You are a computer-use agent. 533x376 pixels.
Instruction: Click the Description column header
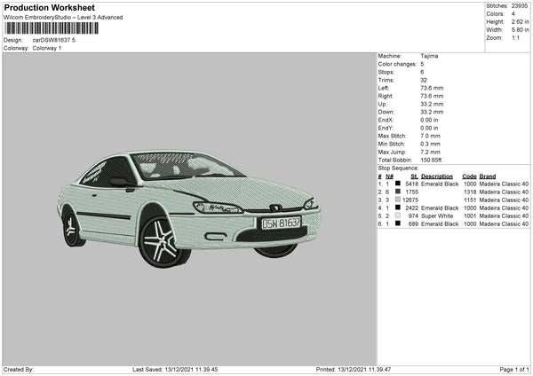tap(440, 176)
